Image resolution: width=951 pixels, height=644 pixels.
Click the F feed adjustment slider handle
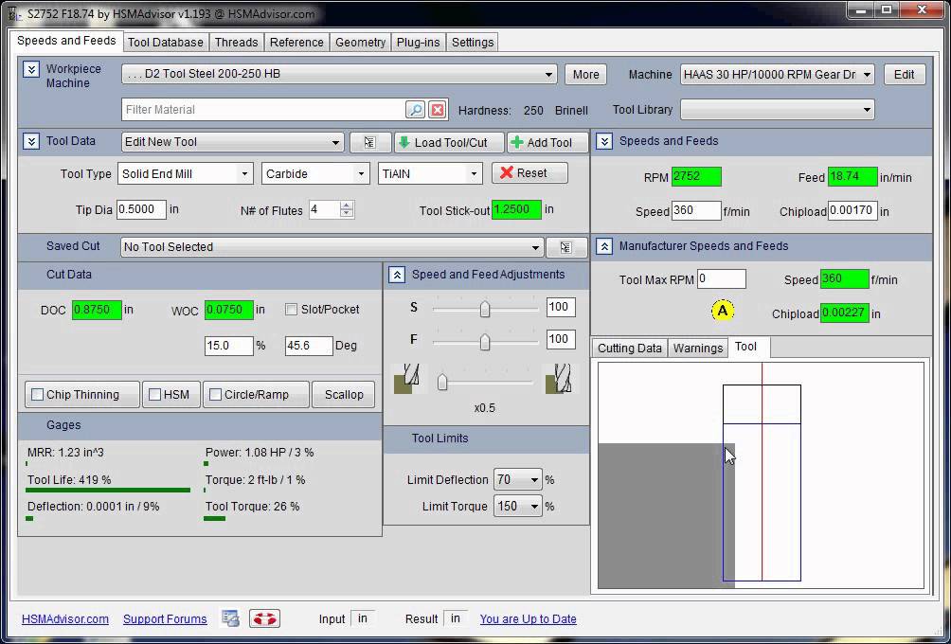tap(485, 342)
